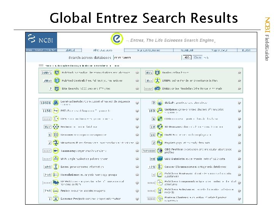Click the UniSTS icon

click(159, 135)
